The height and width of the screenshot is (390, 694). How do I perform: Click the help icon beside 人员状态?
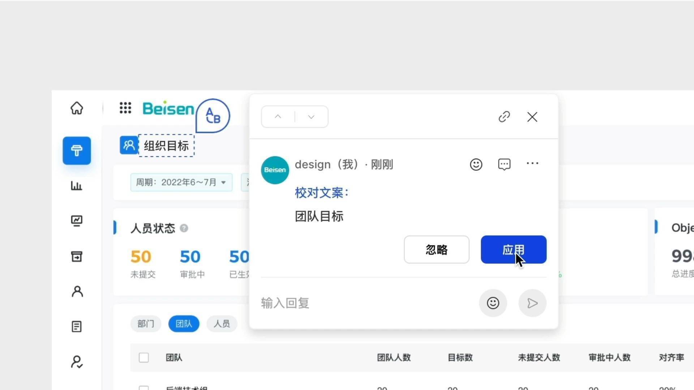pos(184,228)
